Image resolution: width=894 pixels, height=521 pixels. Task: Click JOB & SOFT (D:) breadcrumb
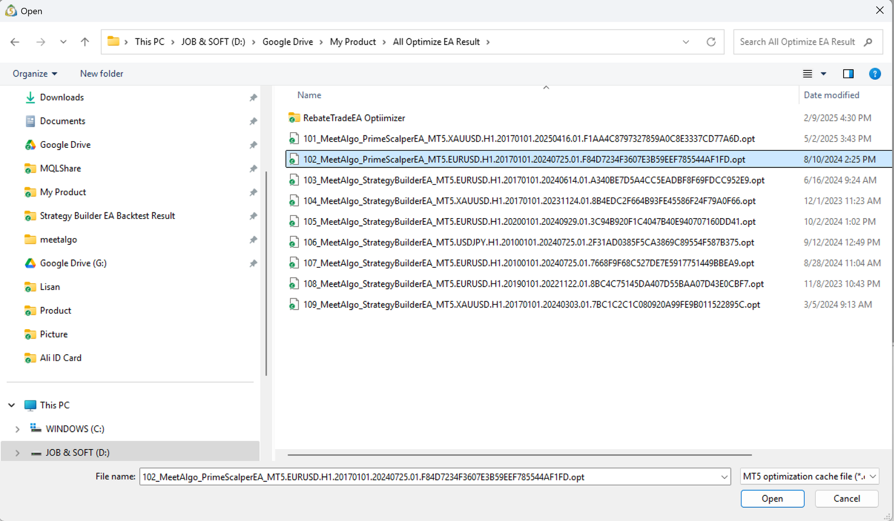(213, 42)
